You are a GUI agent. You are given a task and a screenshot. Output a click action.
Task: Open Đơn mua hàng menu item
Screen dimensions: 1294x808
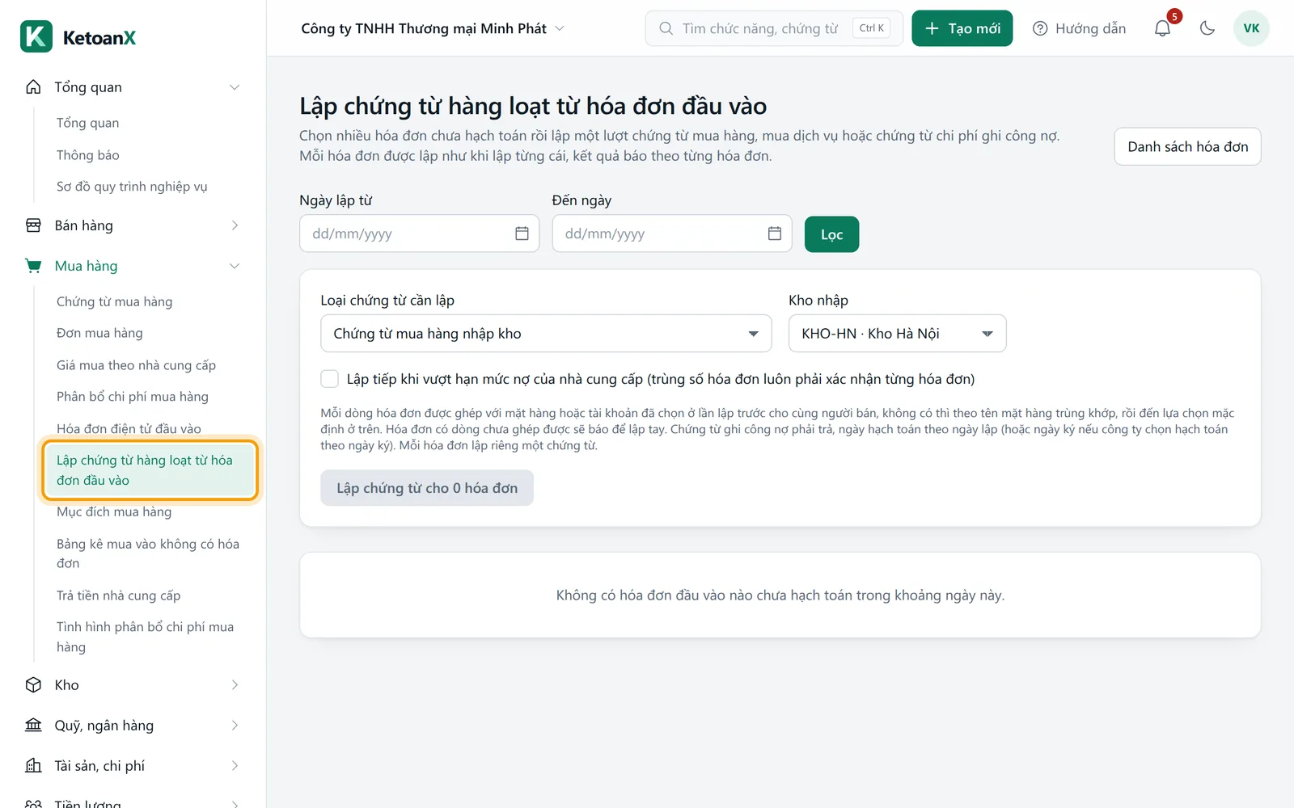click(x=99, y=333)
